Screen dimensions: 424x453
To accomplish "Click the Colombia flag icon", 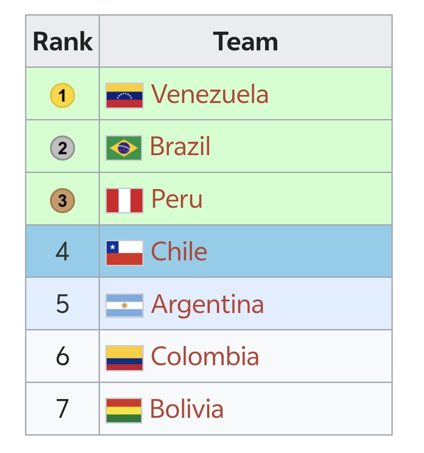I will 125,358.
